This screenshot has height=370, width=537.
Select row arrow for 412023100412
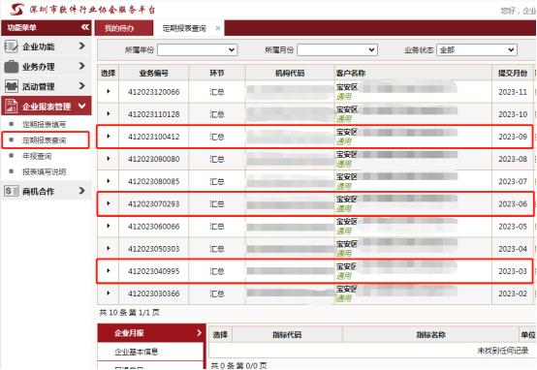point(109,137)
